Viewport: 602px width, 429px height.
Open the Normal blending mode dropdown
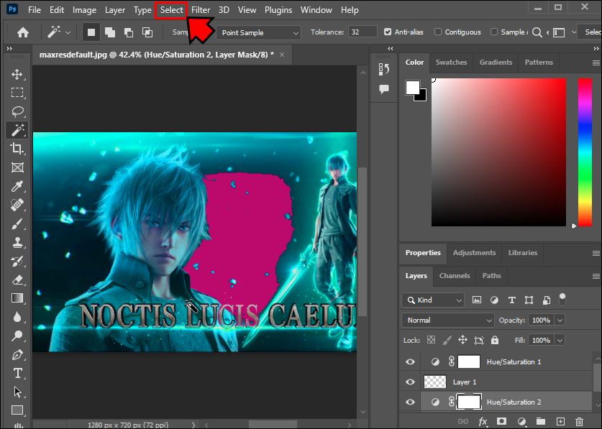coord(447,320)
